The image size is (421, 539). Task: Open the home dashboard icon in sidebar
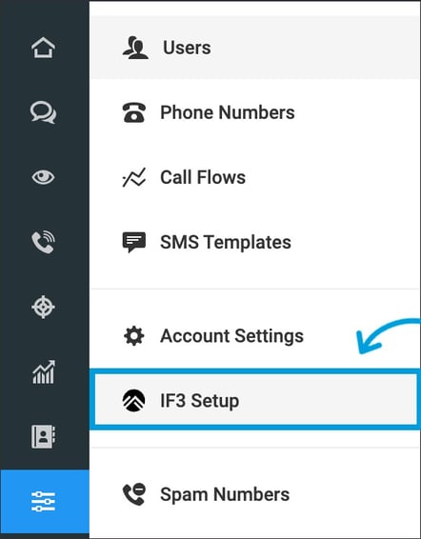pos(43,48)
